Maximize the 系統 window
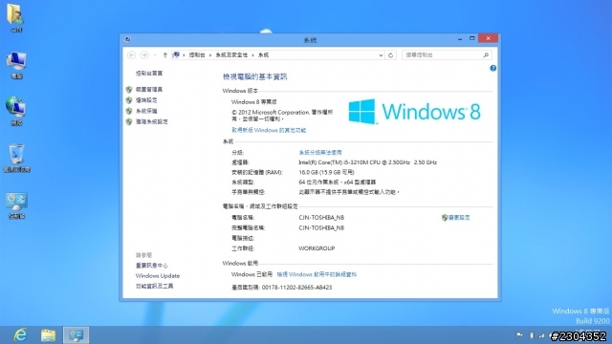Image resolution: width=612 pixels, height=344 pixels. (x=471, y=38)
